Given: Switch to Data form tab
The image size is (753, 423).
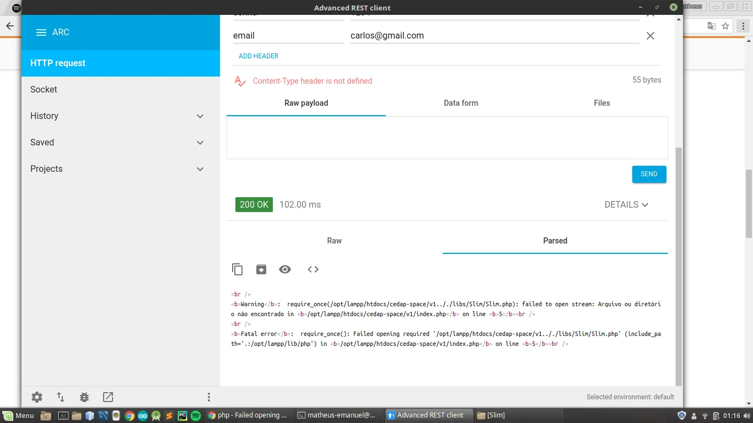Looking at the screenshot, I should [x=461, y=103].
